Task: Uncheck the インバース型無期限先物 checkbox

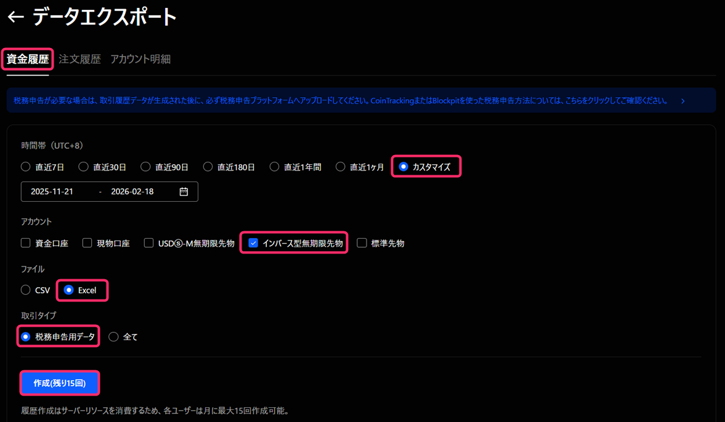Action: (x=253, y=243)
